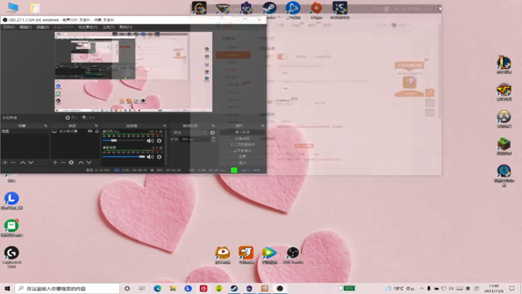Click transition duration stepper arrows

pyautogui.click(x=213, y=139)
